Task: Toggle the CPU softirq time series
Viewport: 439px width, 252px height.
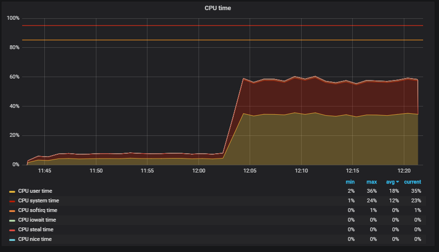Action: (38, 210)
